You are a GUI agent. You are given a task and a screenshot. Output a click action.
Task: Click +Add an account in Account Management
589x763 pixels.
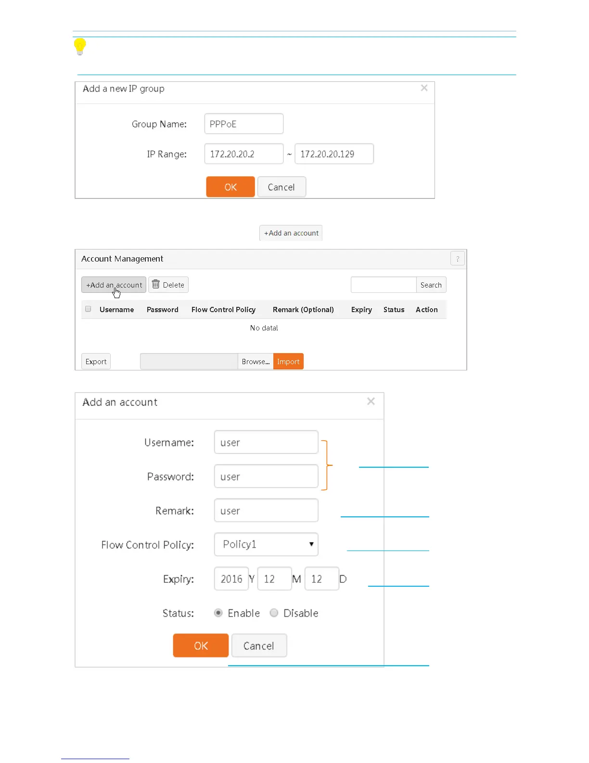[x=114, y=285]
